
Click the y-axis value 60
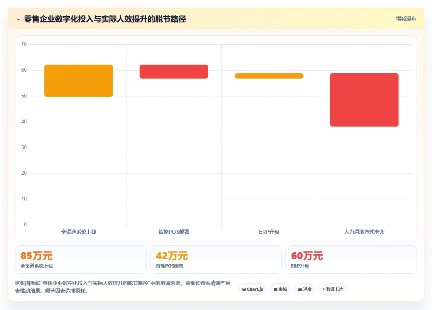(24, 70)
